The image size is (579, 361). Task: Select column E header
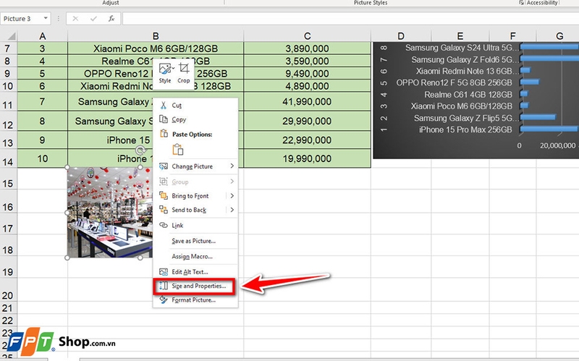tap(460, 35)
